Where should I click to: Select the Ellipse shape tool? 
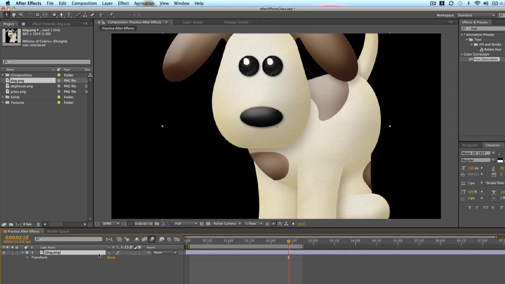point(54,15)
